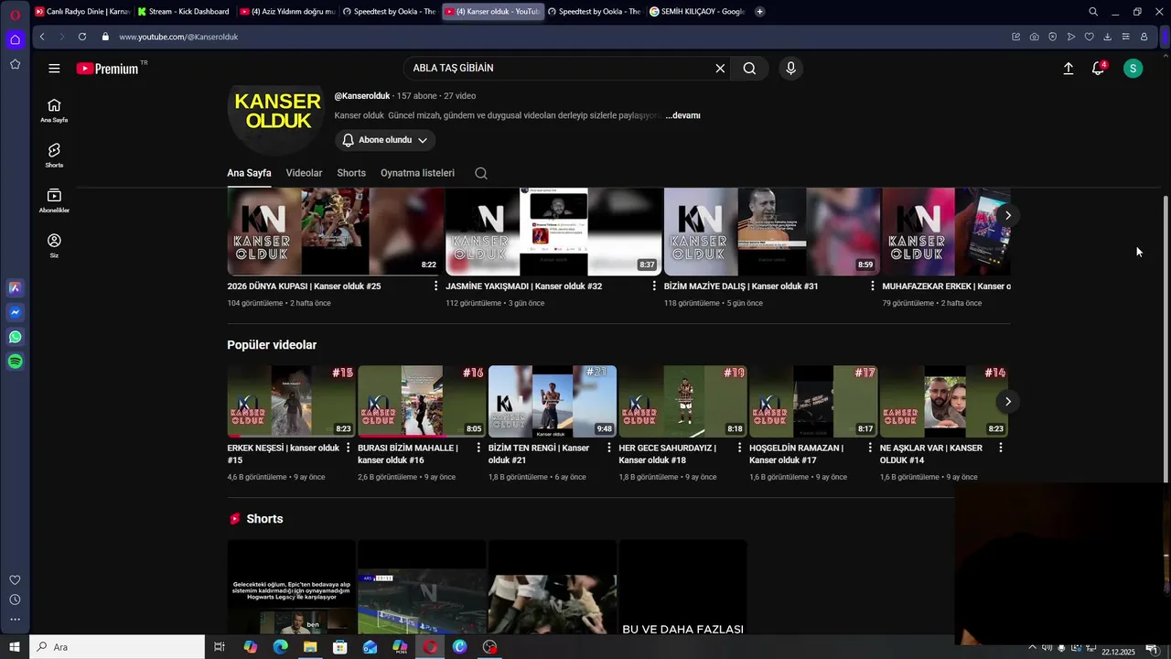Open File Explorer from the taskbar
This screenshot has width=1171, height=659.
pyautogui.click(x=310, y=647)
